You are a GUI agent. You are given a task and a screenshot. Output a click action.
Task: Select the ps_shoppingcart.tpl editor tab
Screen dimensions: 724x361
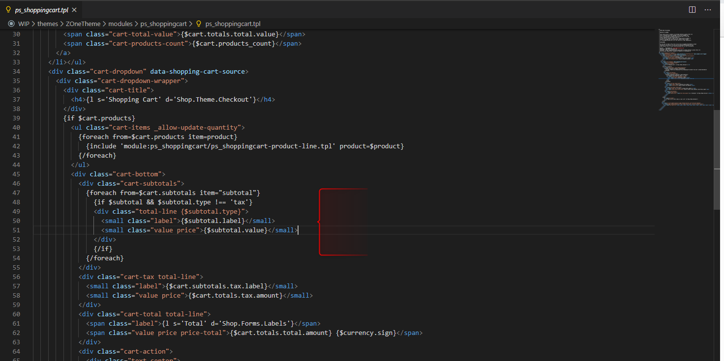coord(40,9)
